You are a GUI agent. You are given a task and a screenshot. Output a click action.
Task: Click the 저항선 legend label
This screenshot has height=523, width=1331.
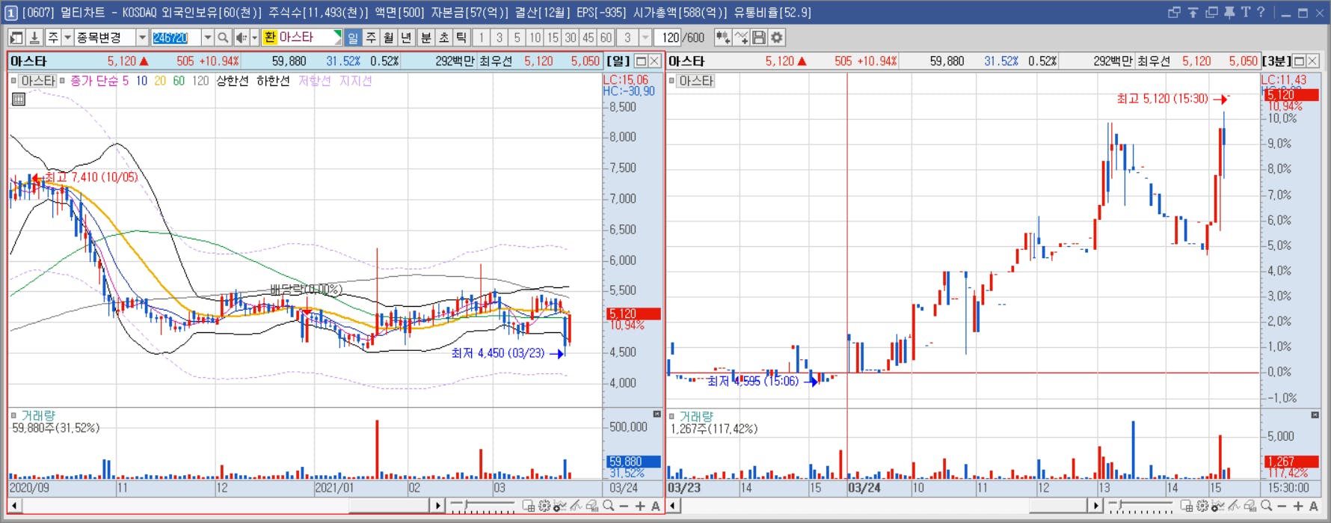pos(315,81)
